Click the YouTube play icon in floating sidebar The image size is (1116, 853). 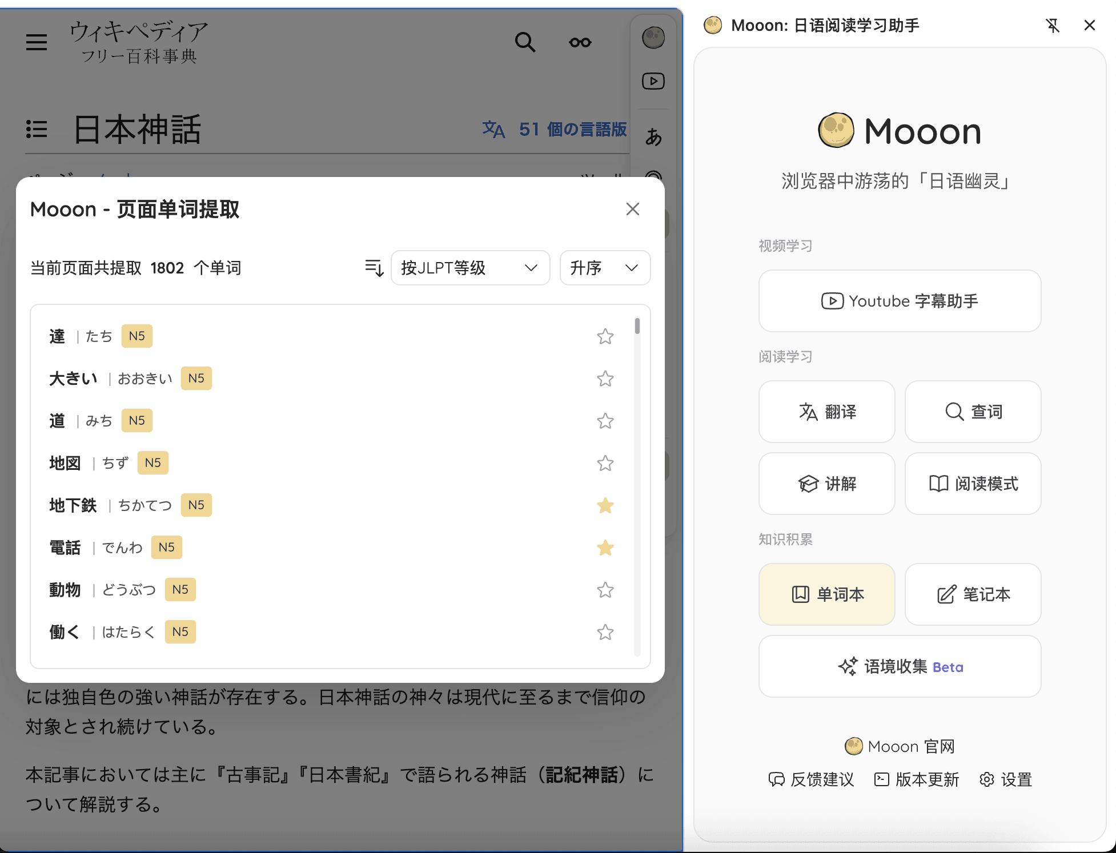tap(653, 81)
